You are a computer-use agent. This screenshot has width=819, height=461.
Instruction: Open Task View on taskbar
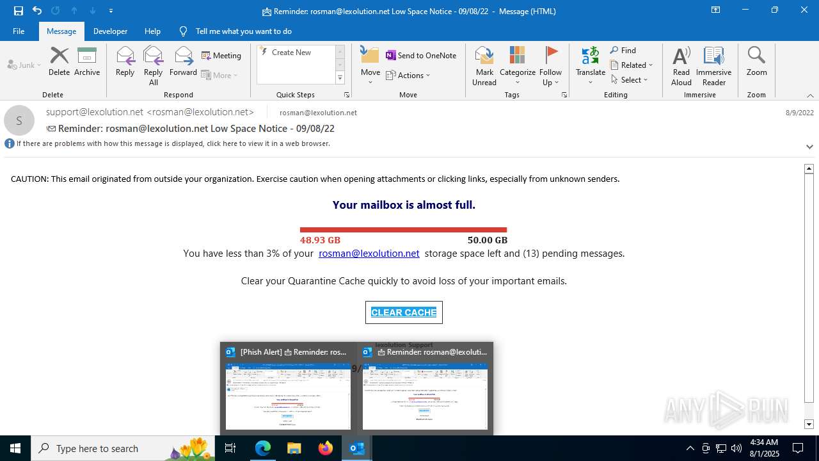coord(230,448)
